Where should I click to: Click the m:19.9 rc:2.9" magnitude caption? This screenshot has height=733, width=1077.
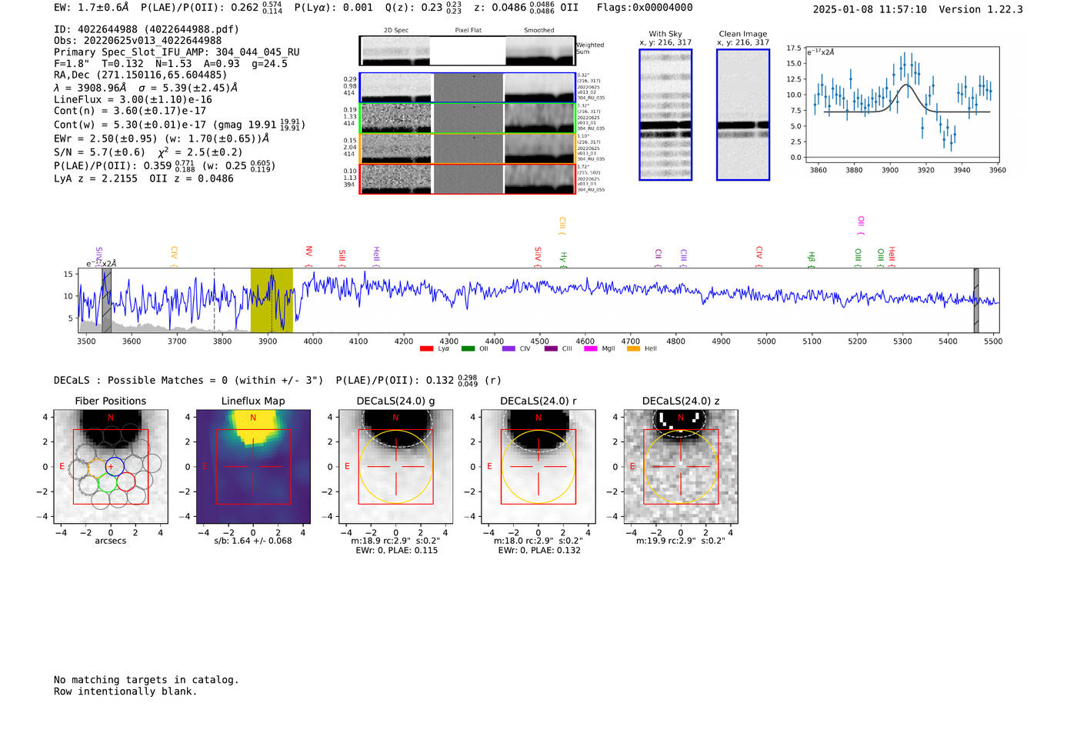[681, 541]
